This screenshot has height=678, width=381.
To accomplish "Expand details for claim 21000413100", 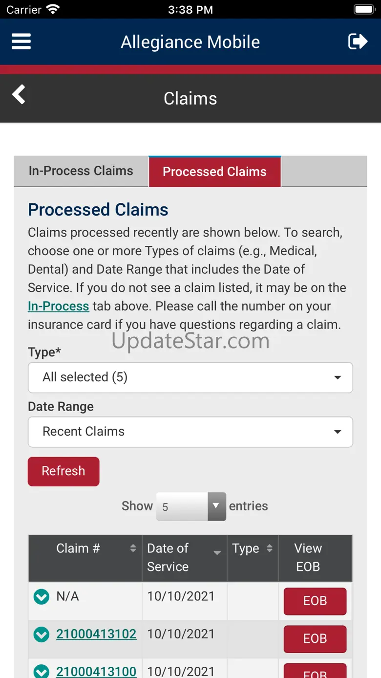I will [x=42, y=671].
